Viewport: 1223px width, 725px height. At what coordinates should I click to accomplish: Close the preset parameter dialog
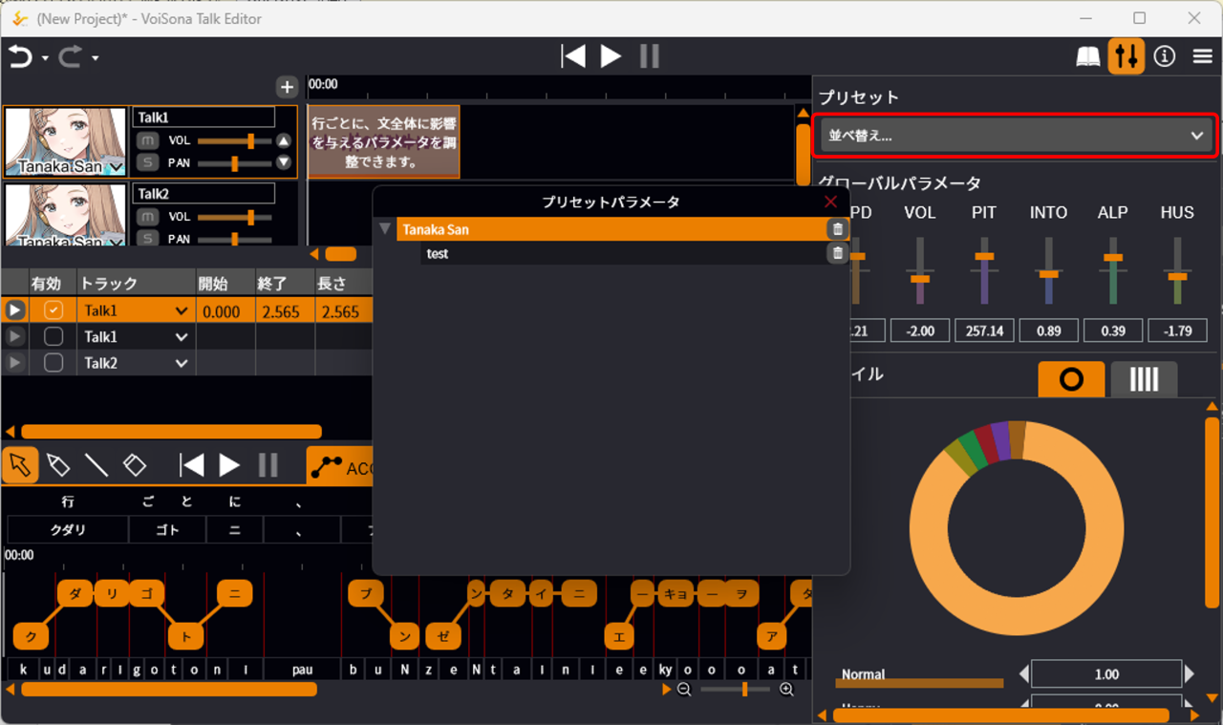(830, 202)
